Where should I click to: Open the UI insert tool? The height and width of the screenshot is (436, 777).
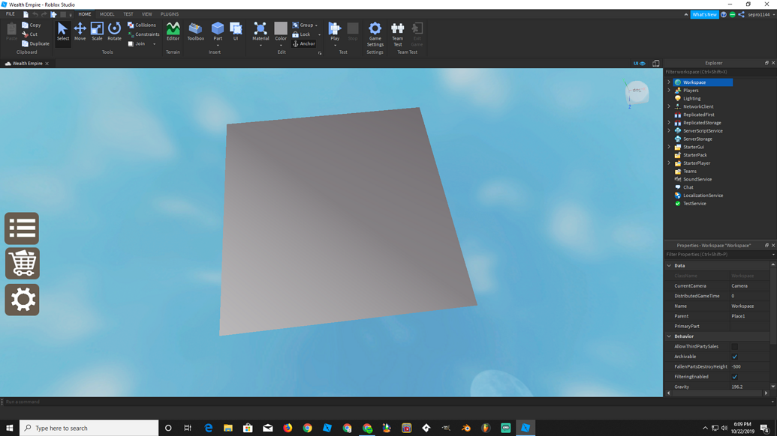point(236,31)
